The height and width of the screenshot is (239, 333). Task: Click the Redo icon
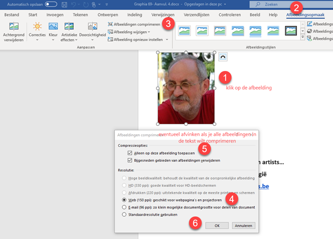coord(86,4)
